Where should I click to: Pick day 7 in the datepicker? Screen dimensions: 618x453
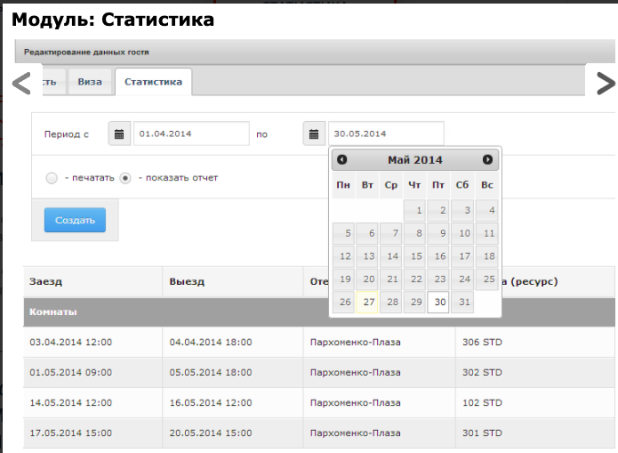pyautogui.click(x=391, y=233)
